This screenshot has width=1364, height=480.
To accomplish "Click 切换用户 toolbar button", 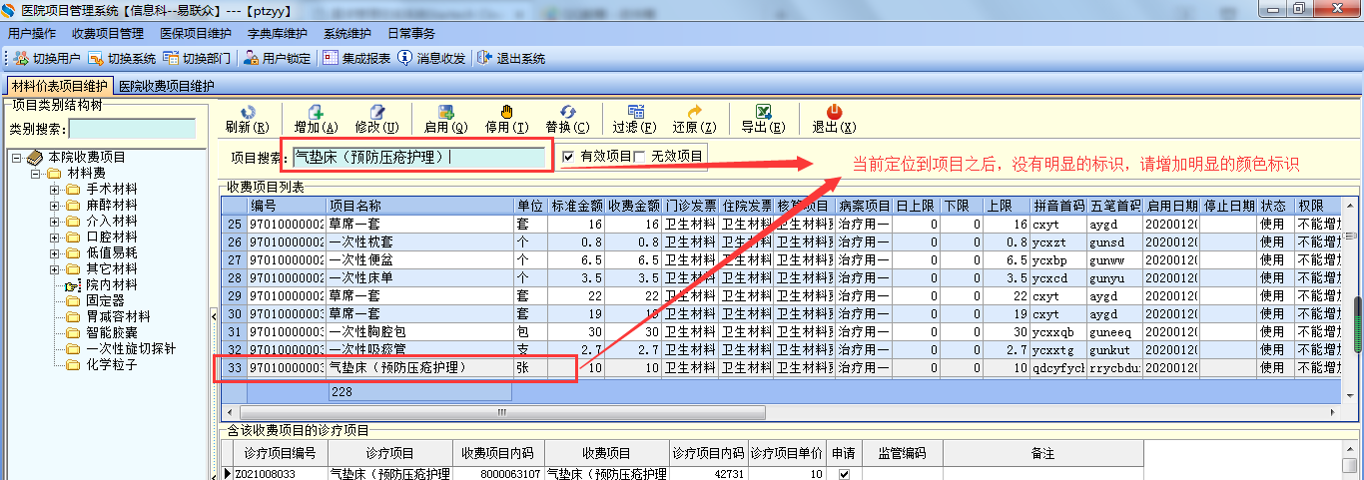I will (x=48, y=58).
